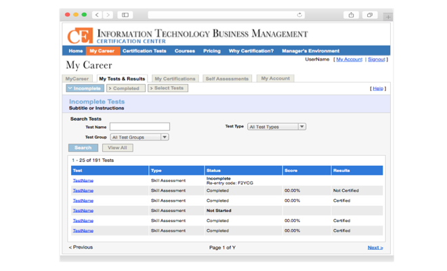Click the View All button
Screen dimensions: 447x271
(117, 148)
